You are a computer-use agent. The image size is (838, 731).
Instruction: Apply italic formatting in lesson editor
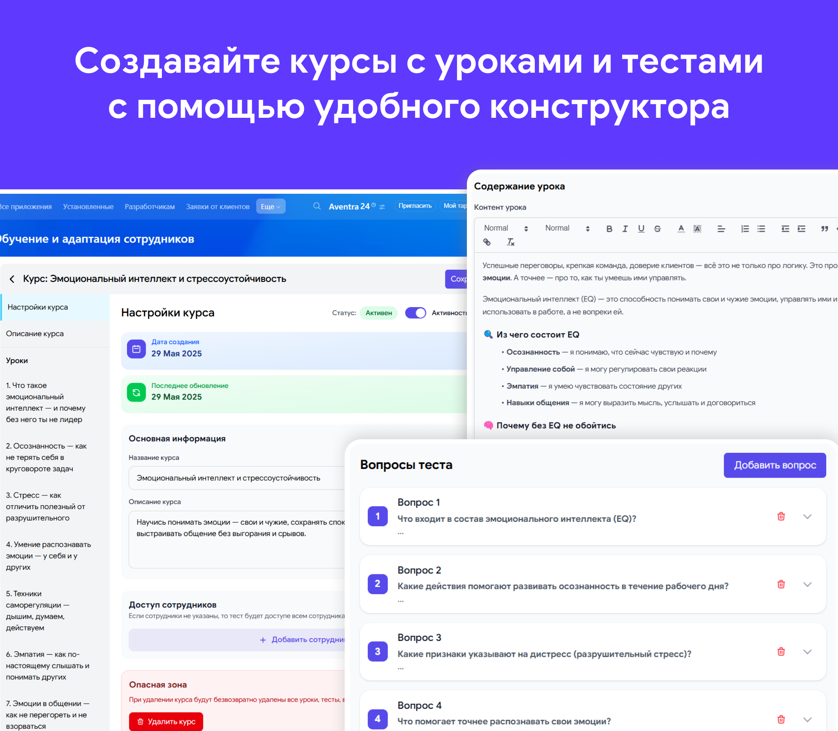click(x=625, y=229)
